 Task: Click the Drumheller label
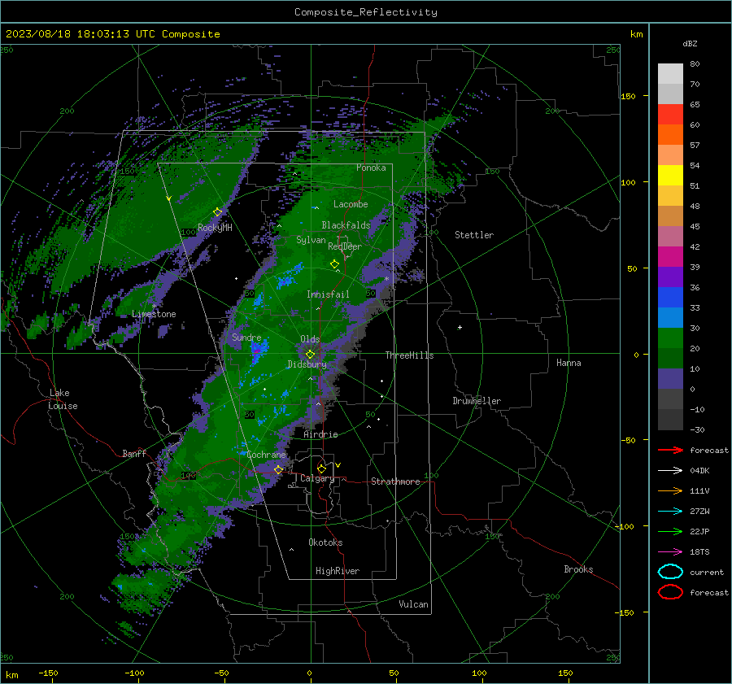coord(477,401)
